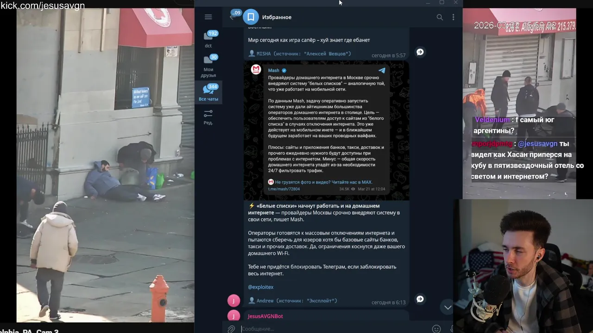Click the J avatar beside JesusAVGNBot
593x333 pixels.
click(233, 316)
